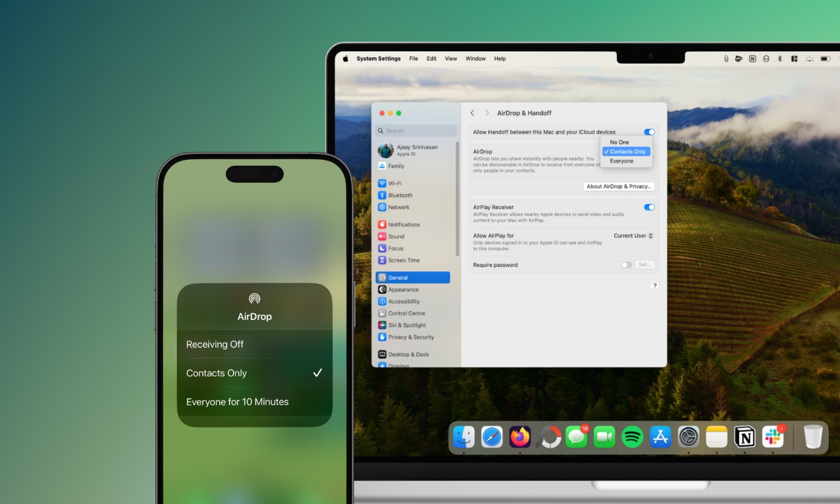Enable the Require password toggle
The width and height of the screenshot is (840, 504).
[x=625, y=264]
